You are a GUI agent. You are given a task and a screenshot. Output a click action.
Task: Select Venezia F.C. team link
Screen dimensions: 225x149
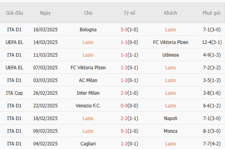point(88,106)
